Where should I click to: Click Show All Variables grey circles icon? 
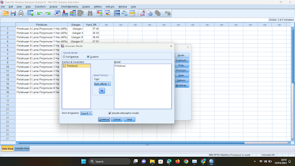pyautogui.click(x=158, y=13)
